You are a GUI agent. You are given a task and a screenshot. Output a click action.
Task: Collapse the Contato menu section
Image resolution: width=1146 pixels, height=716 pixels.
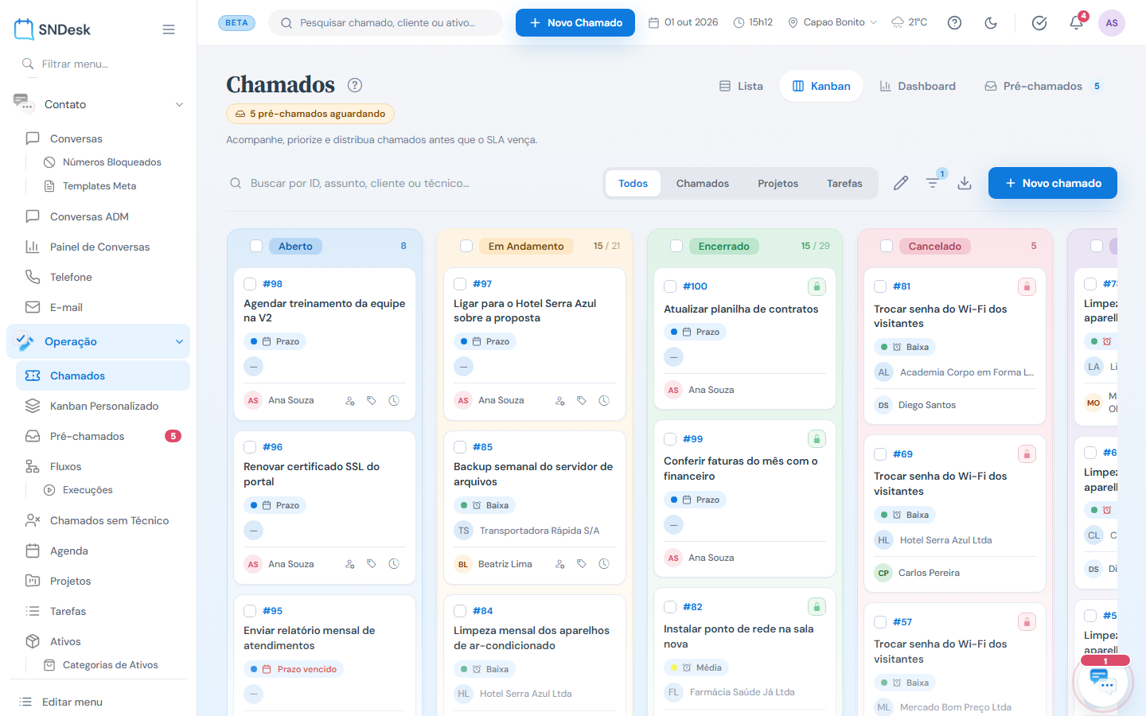(x=98, y=104)
